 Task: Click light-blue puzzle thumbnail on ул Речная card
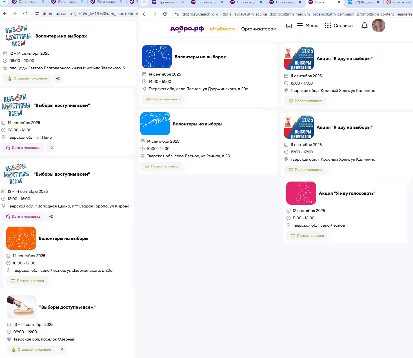155,124
